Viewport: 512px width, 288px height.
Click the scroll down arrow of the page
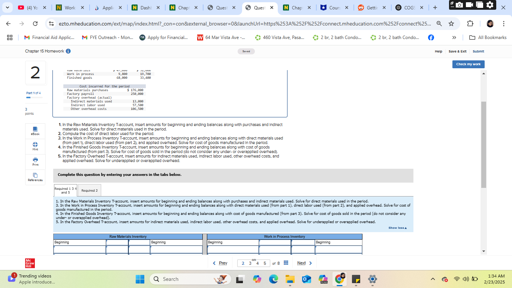coord(484,251)
